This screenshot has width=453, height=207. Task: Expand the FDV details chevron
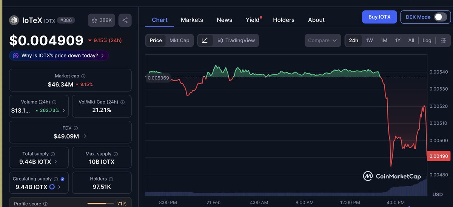[x=85, y=136]
